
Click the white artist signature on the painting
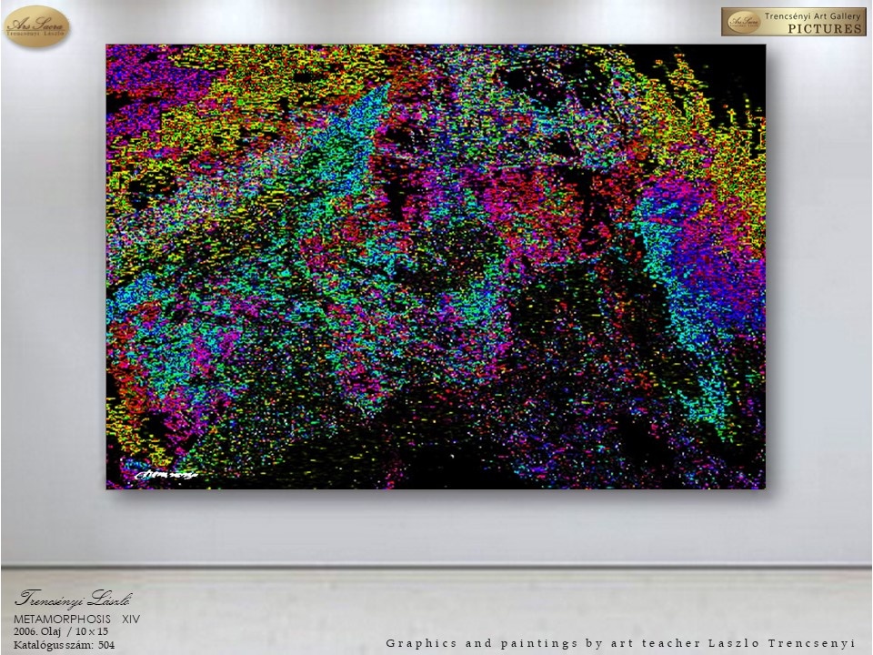tap(166, 475)
